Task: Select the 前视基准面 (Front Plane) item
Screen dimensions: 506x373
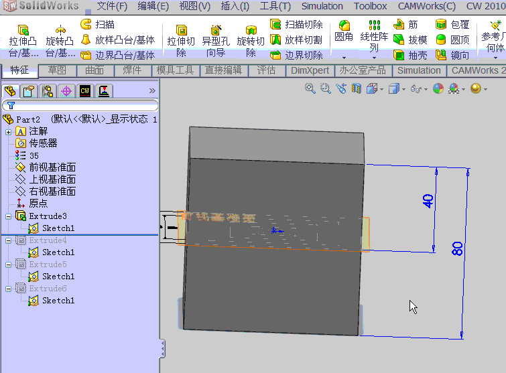Action: (x=46, y=167)
